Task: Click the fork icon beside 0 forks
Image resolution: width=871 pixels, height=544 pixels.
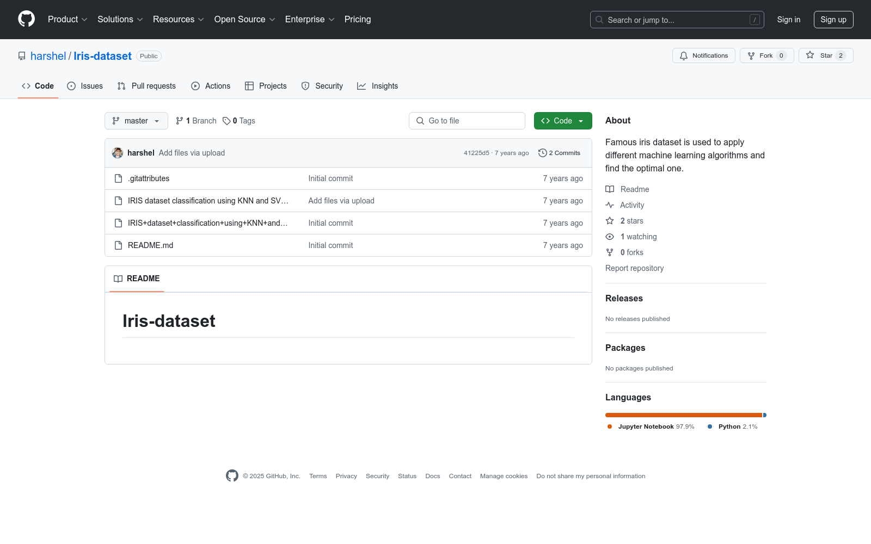Action: (610, 252)
